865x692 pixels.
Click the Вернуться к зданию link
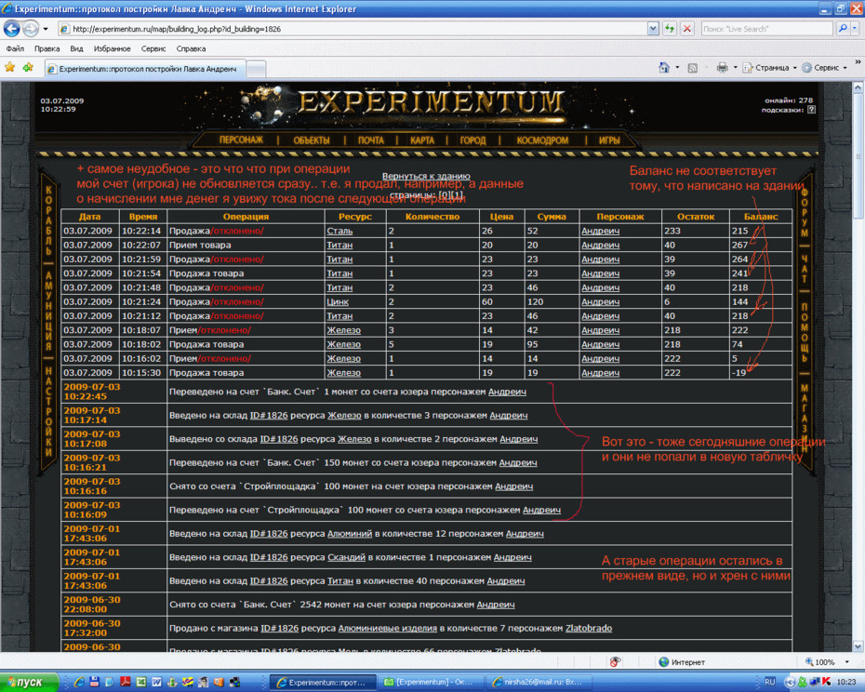tap(426, 176)
